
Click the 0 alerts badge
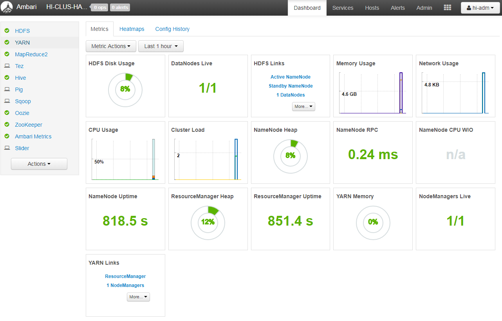[x=120, y=7]
